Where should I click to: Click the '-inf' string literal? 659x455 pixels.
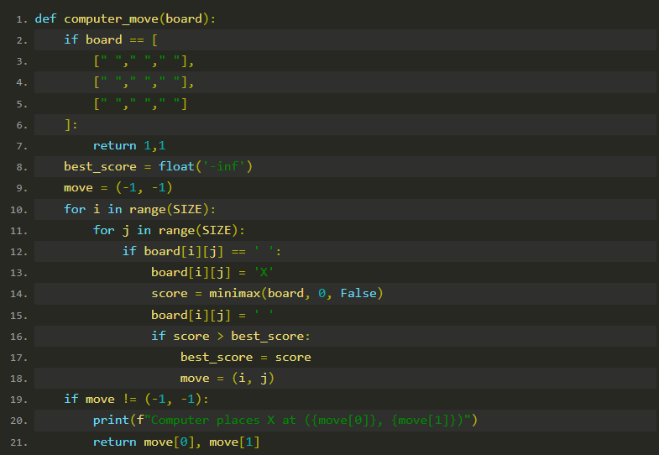(223, 166)
